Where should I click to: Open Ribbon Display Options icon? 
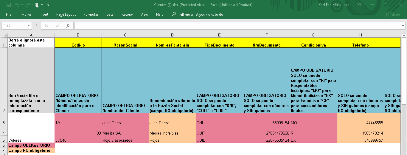pyautogui.click(x=359, y=5)
